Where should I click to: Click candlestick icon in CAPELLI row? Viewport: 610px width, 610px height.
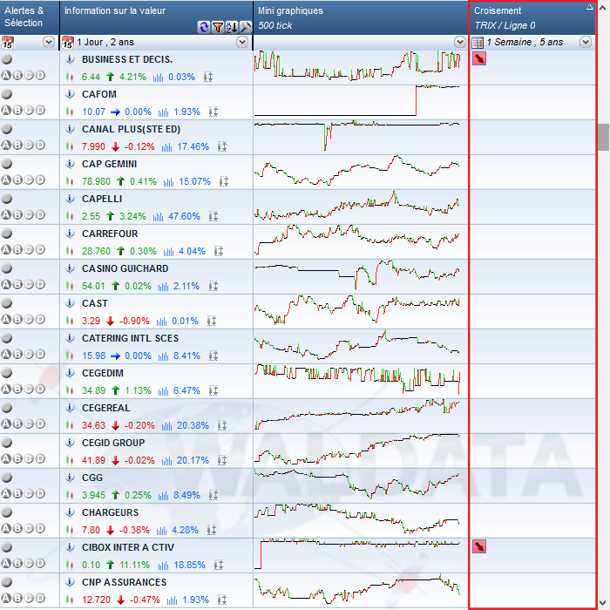click(70, 216)
